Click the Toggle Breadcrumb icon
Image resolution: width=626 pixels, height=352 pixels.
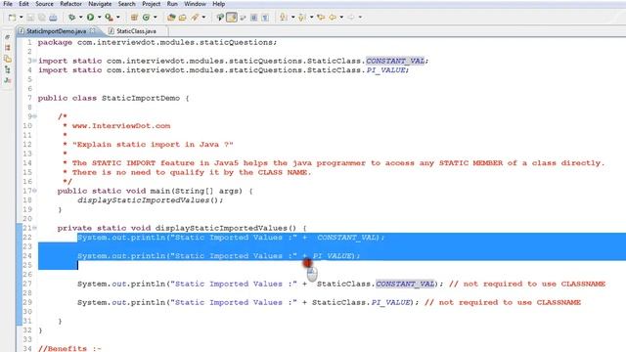pos(220,18)
